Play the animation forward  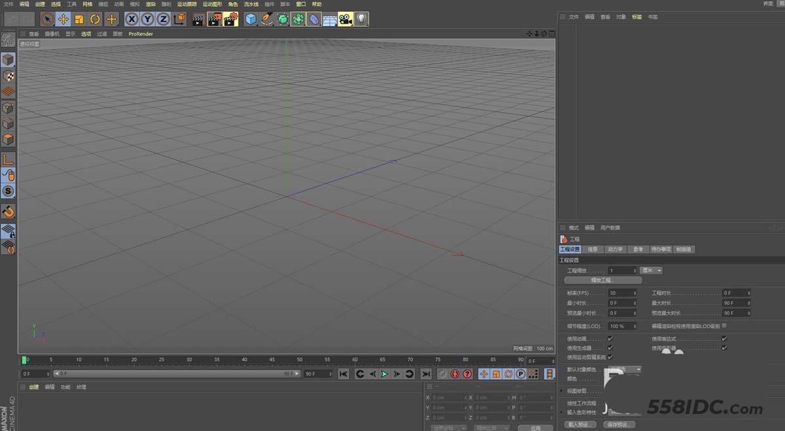click(x=385, y=374)
